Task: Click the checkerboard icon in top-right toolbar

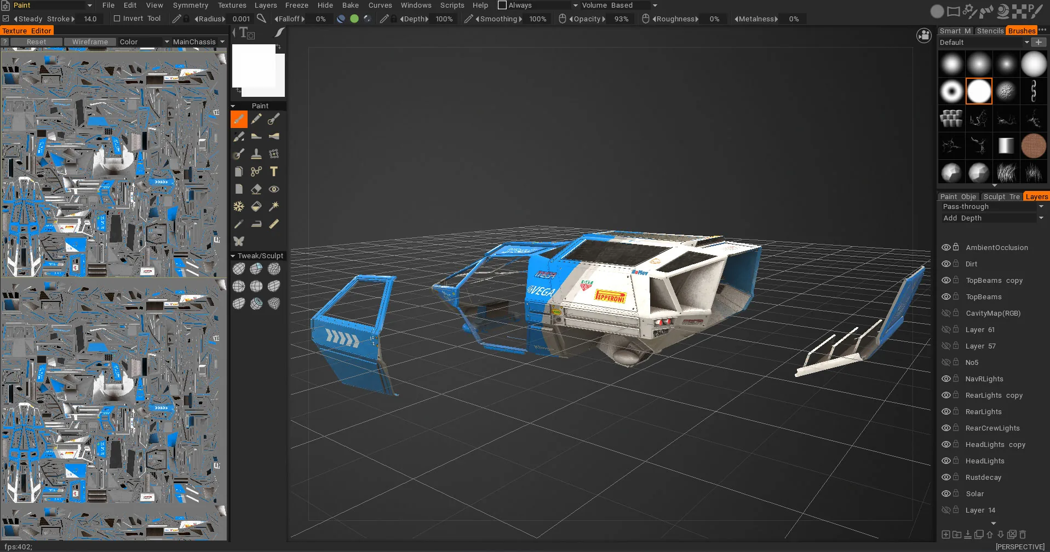Action: (x=1019, y=11)
